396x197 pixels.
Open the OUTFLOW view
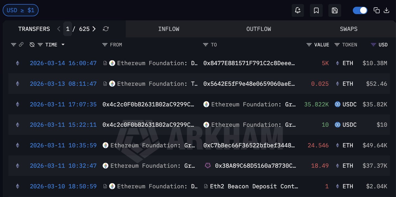point(259,29)
